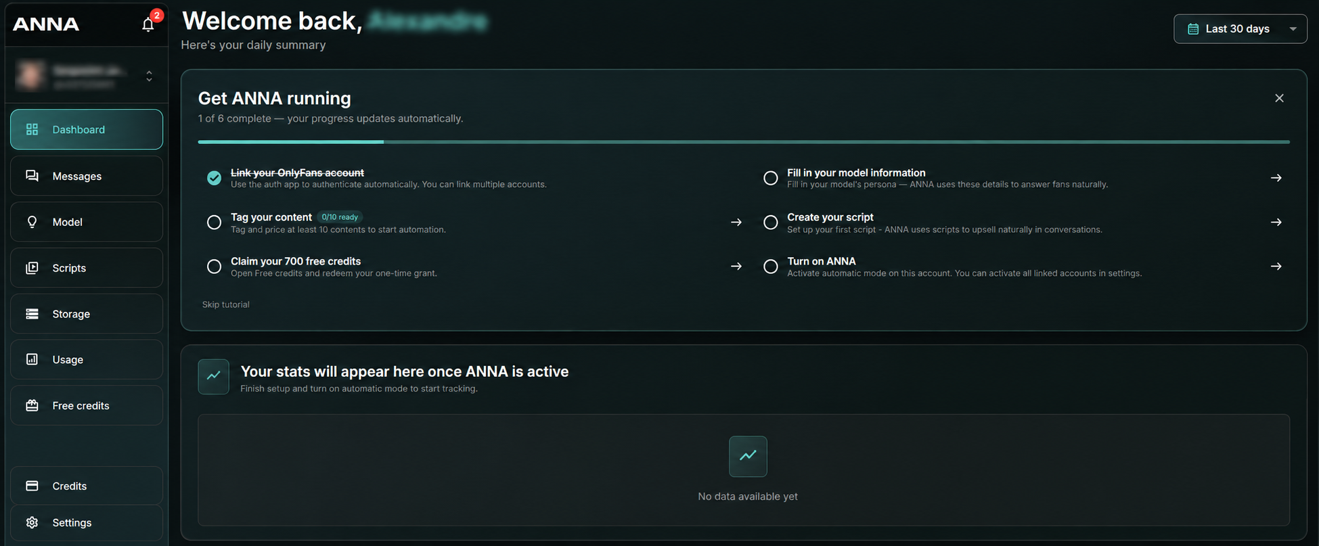View the Usage page
This screenshot has height=546, width=1319.
(x=87, y=359)
